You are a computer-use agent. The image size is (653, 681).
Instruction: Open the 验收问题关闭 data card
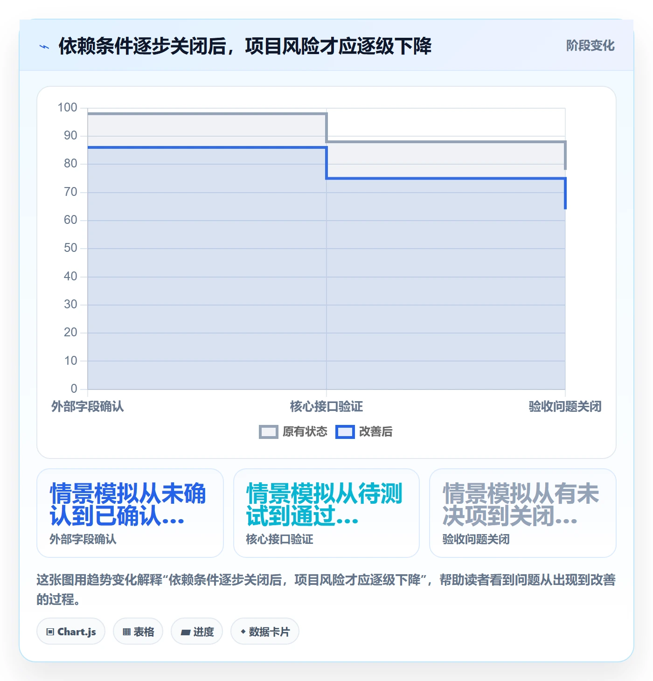[523, 513]
